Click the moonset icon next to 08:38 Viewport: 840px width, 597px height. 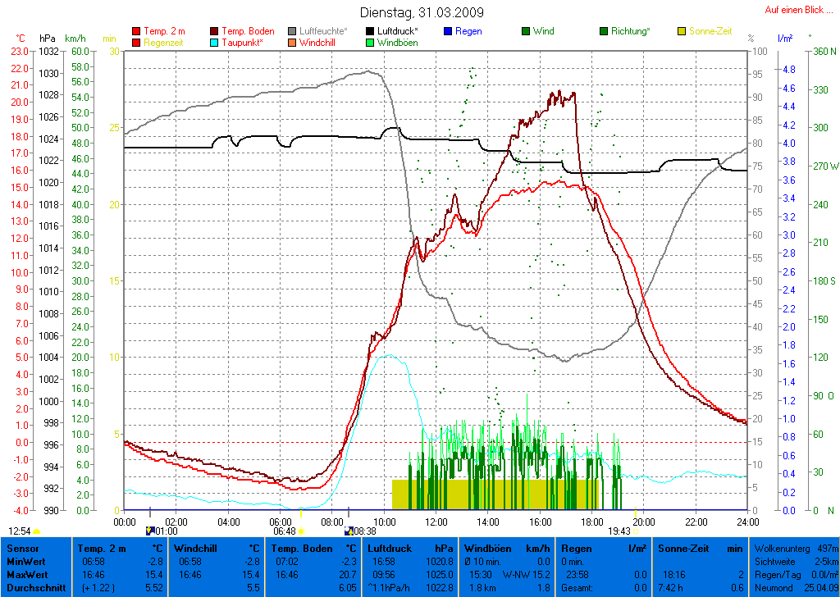(349, 531)
